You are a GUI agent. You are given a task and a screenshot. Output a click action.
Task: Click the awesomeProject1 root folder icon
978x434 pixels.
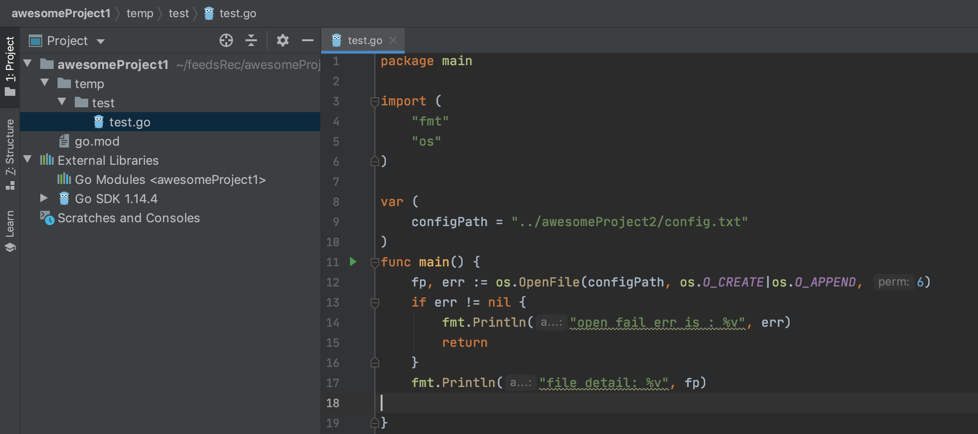[x=47, y=64]
